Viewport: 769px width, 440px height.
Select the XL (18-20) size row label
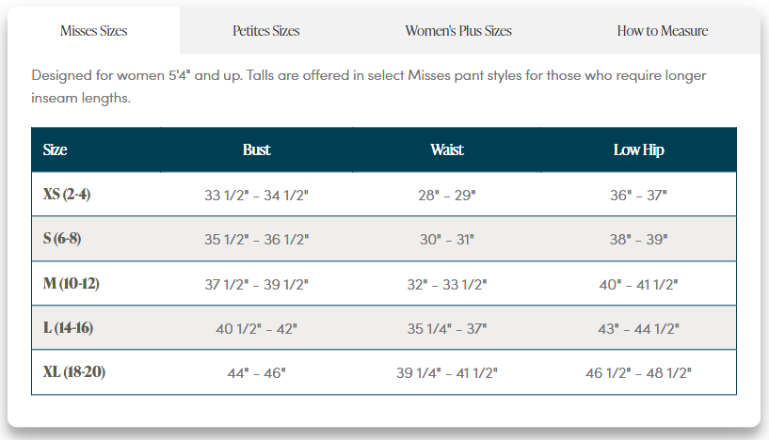[x=74, y=372]
